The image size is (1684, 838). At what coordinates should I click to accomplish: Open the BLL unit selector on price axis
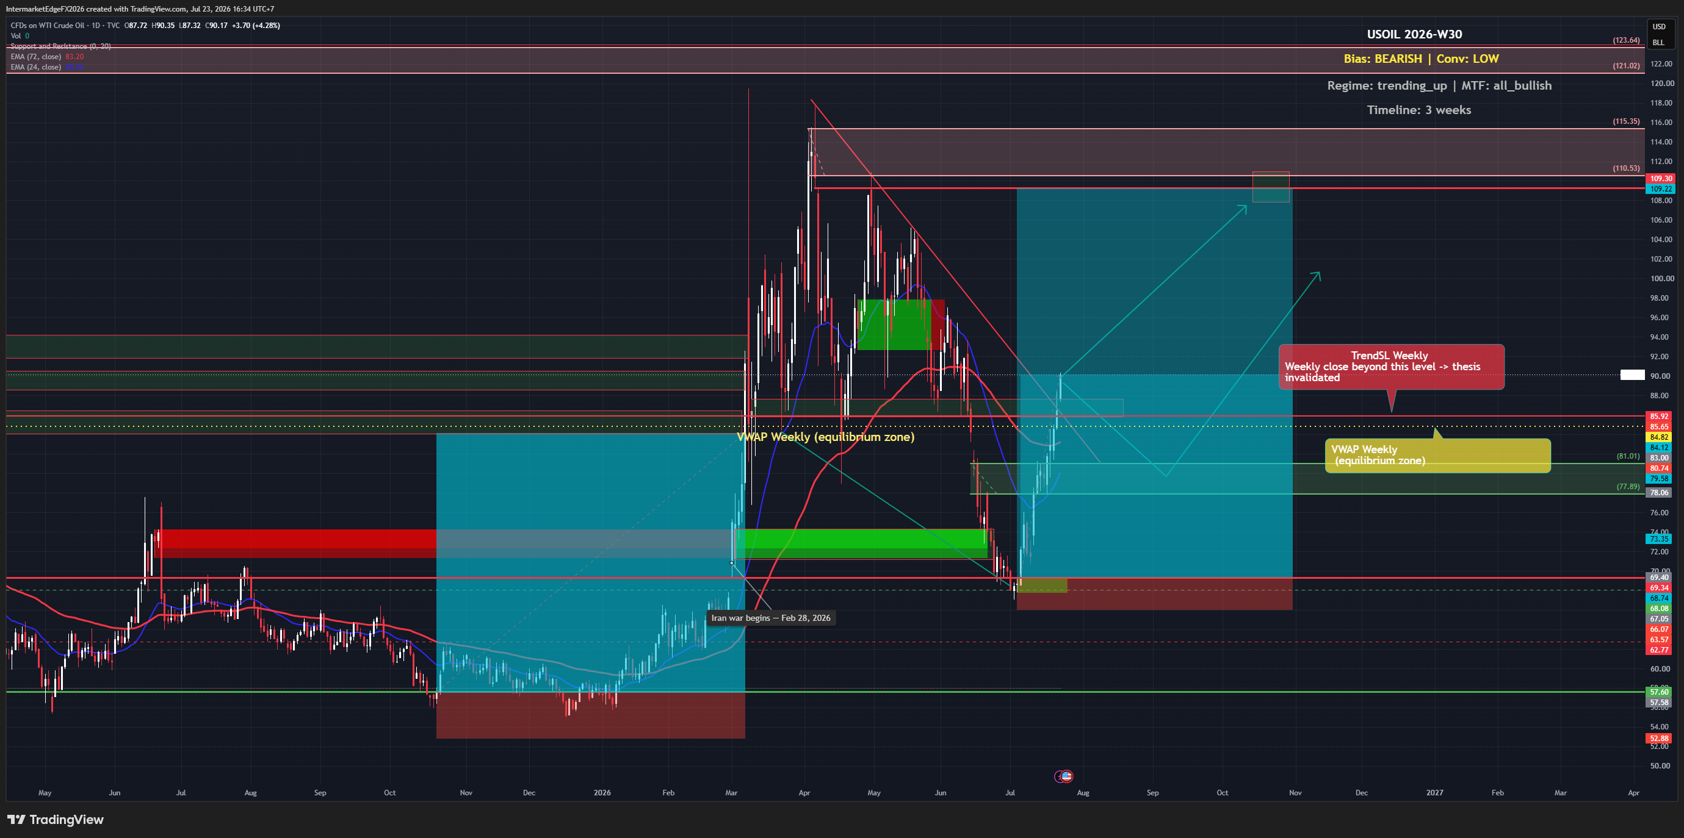point(1659,43)
